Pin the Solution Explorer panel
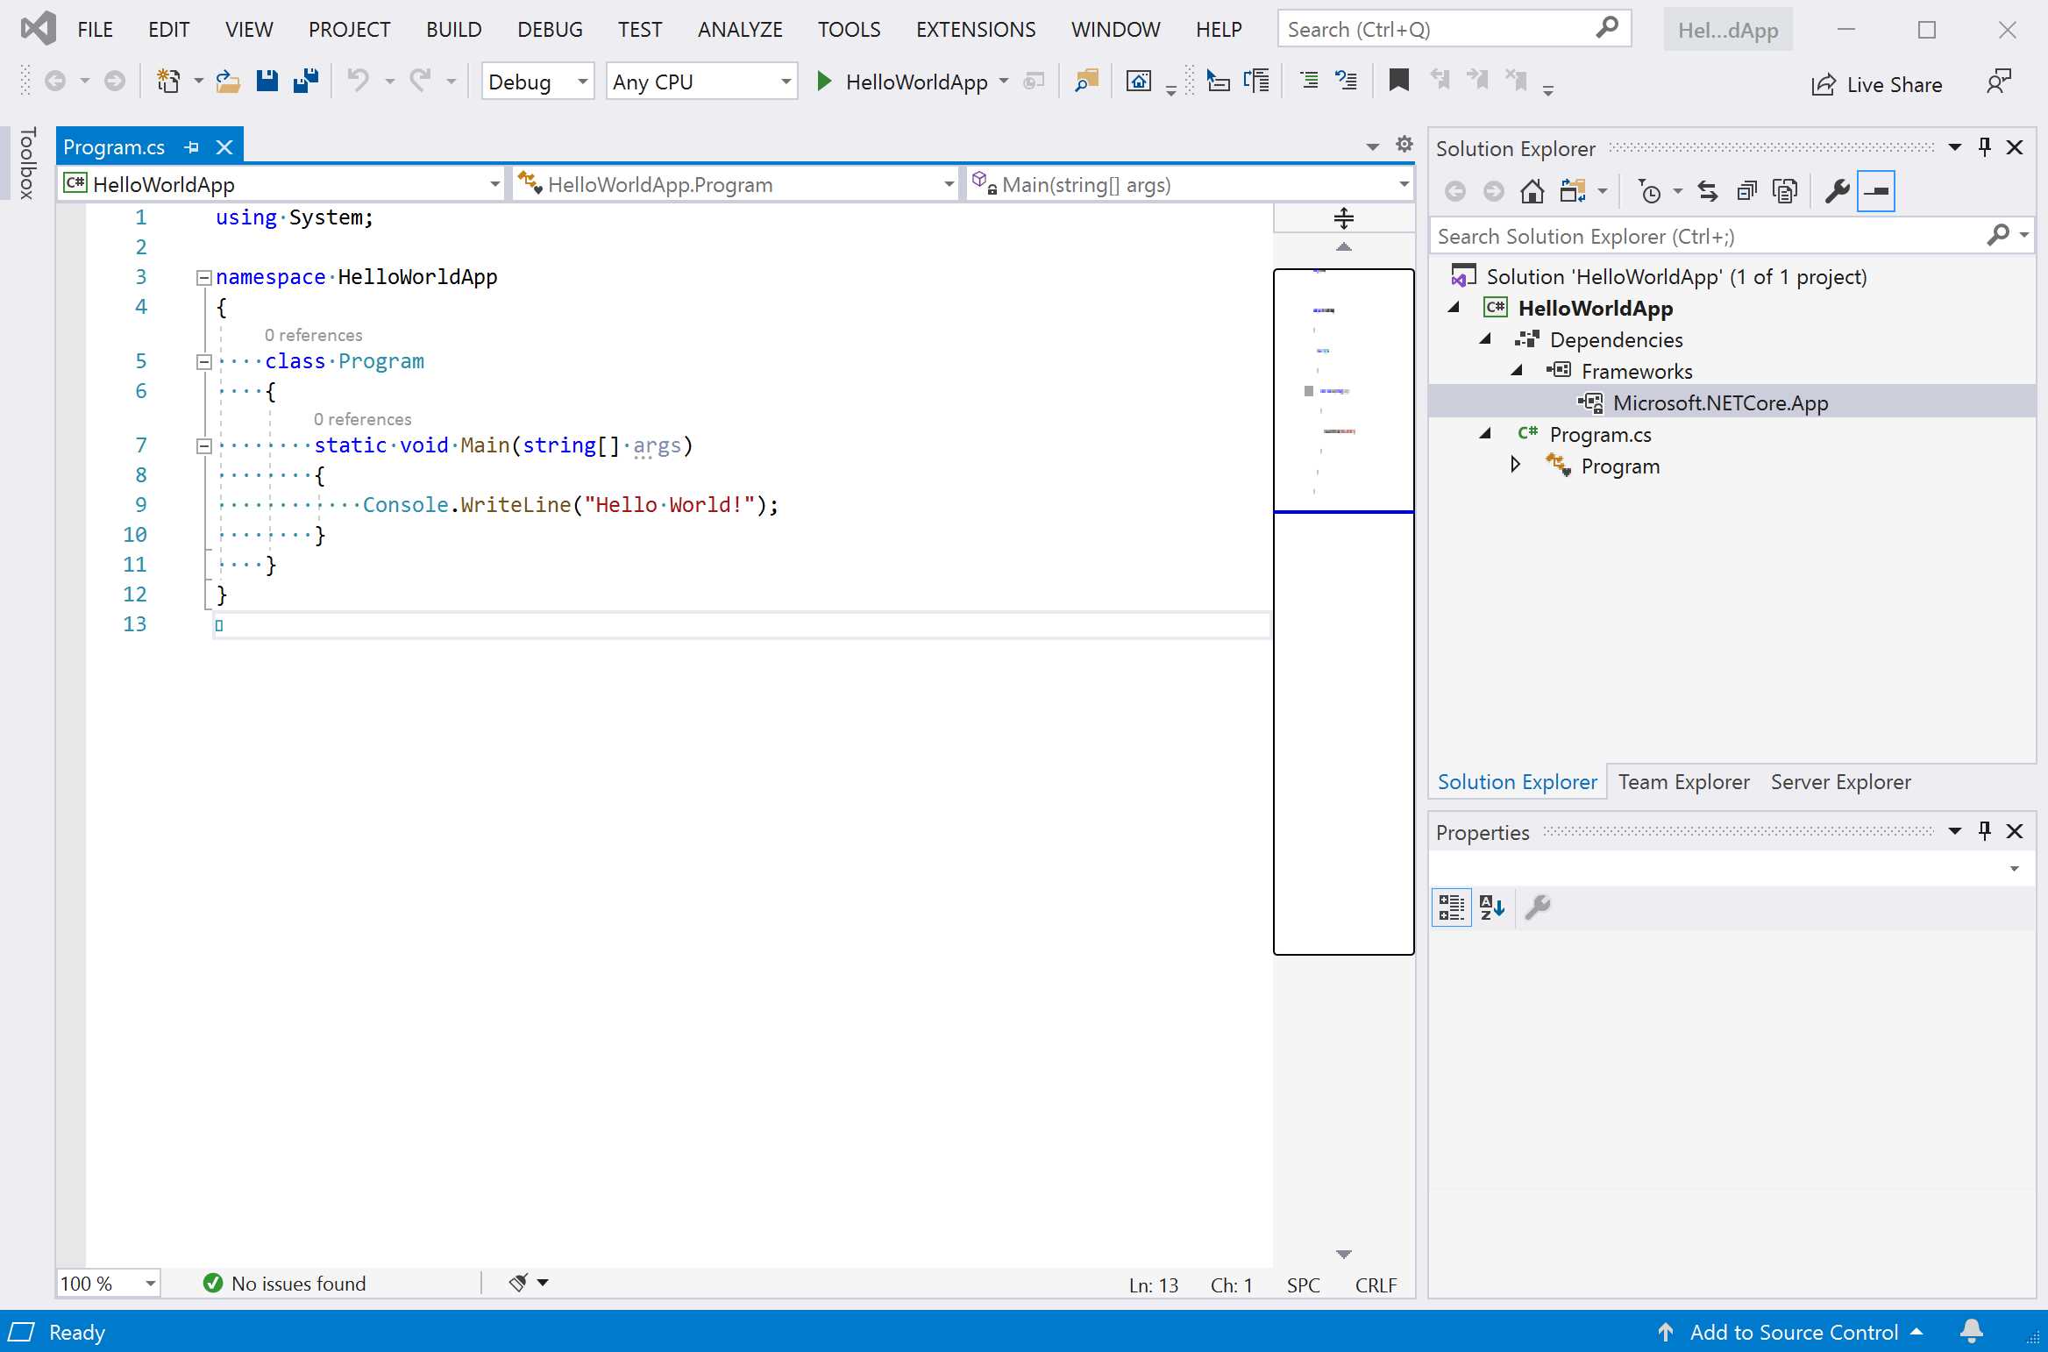The image size is (2048, 1352). (1983, 147)
